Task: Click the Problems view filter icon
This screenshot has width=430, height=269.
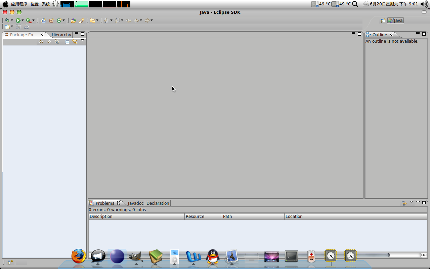Action: [404, 203]
